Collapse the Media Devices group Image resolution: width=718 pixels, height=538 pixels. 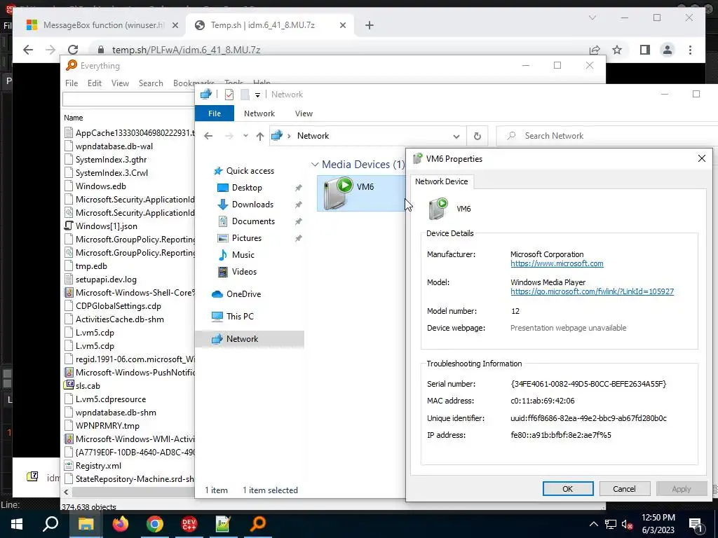pos(315,164)
